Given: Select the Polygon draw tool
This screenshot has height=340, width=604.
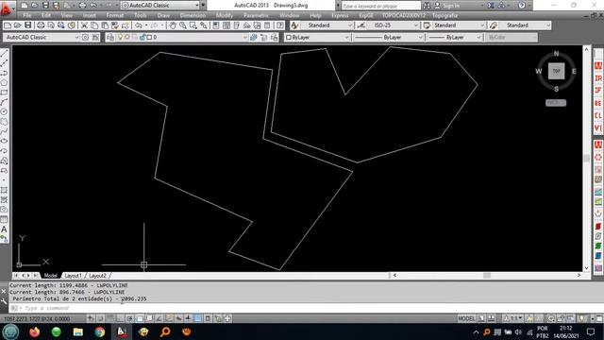Looking at the screenshot, I should (4, 82).
